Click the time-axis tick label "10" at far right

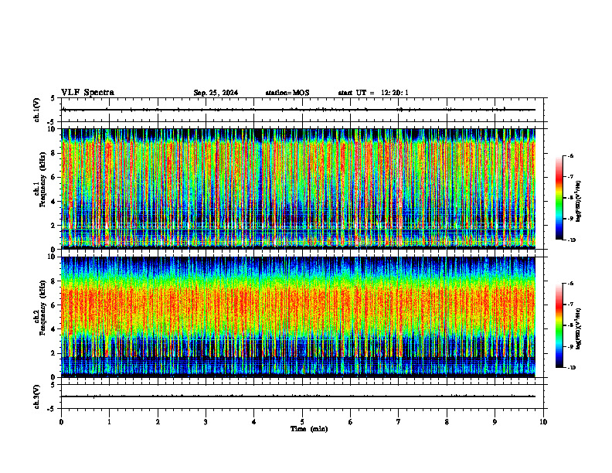pos(543,422)
